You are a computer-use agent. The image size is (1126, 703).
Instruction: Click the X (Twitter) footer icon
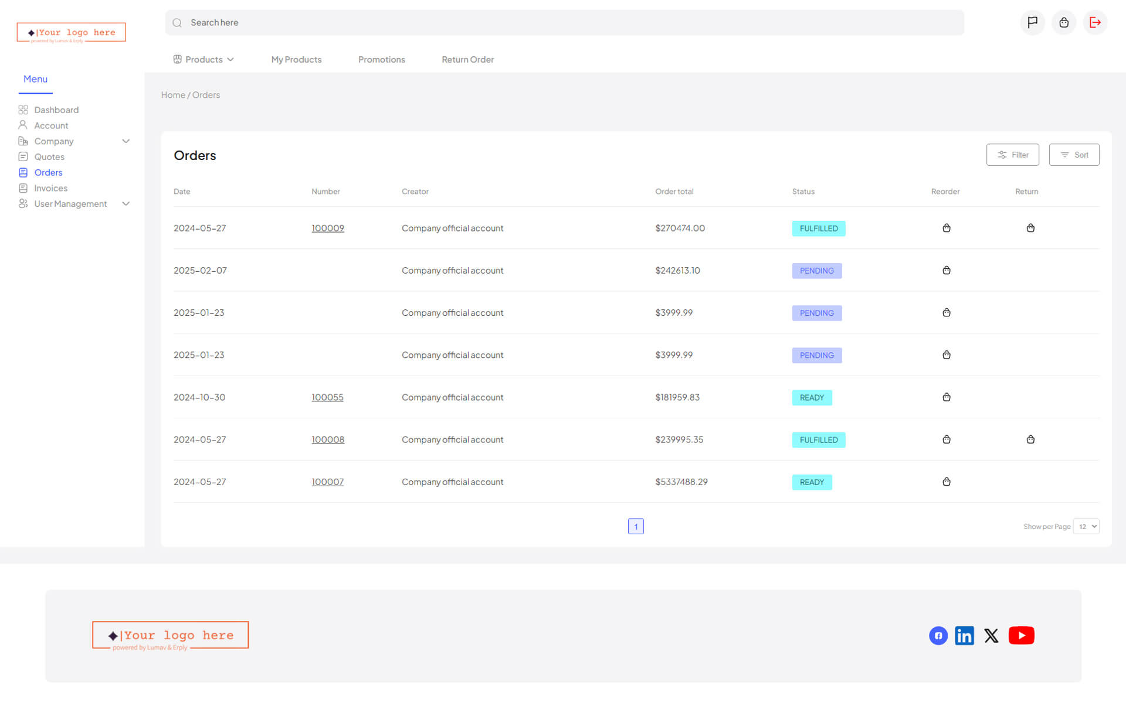(991, 636)
